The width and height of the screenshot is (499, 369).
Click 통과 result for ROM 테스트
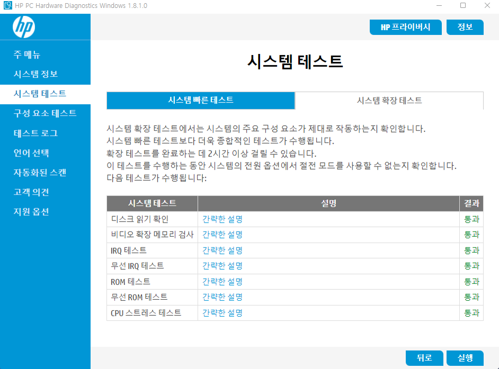point(471,282)
